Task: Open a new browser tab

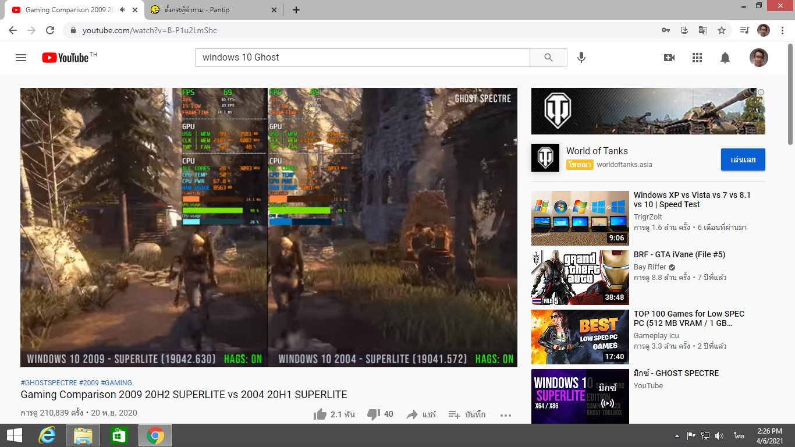Action: tap(296, 10)
